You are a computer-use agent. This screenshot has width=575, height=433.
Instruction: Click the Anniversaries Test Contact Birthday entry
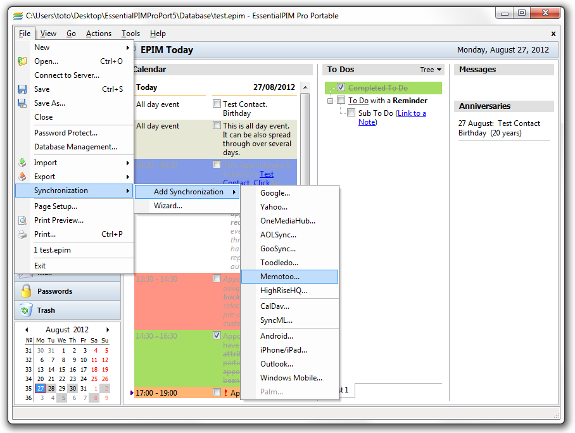tap(499, 129)
